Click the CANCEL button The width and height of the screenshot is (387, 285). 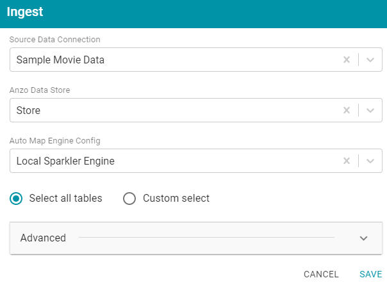(321, 274)
